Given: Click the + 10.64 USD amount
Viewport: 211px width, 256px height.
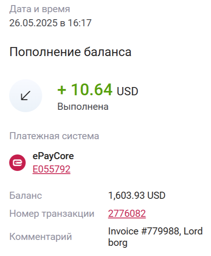Looking at the screenshot, I should pos(98,90).
